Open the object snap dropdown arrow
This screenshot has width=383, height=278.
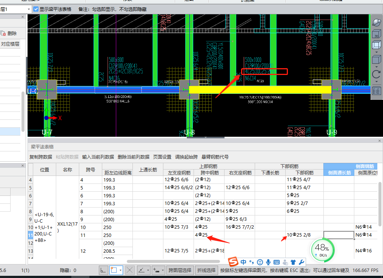coord(120,270)
